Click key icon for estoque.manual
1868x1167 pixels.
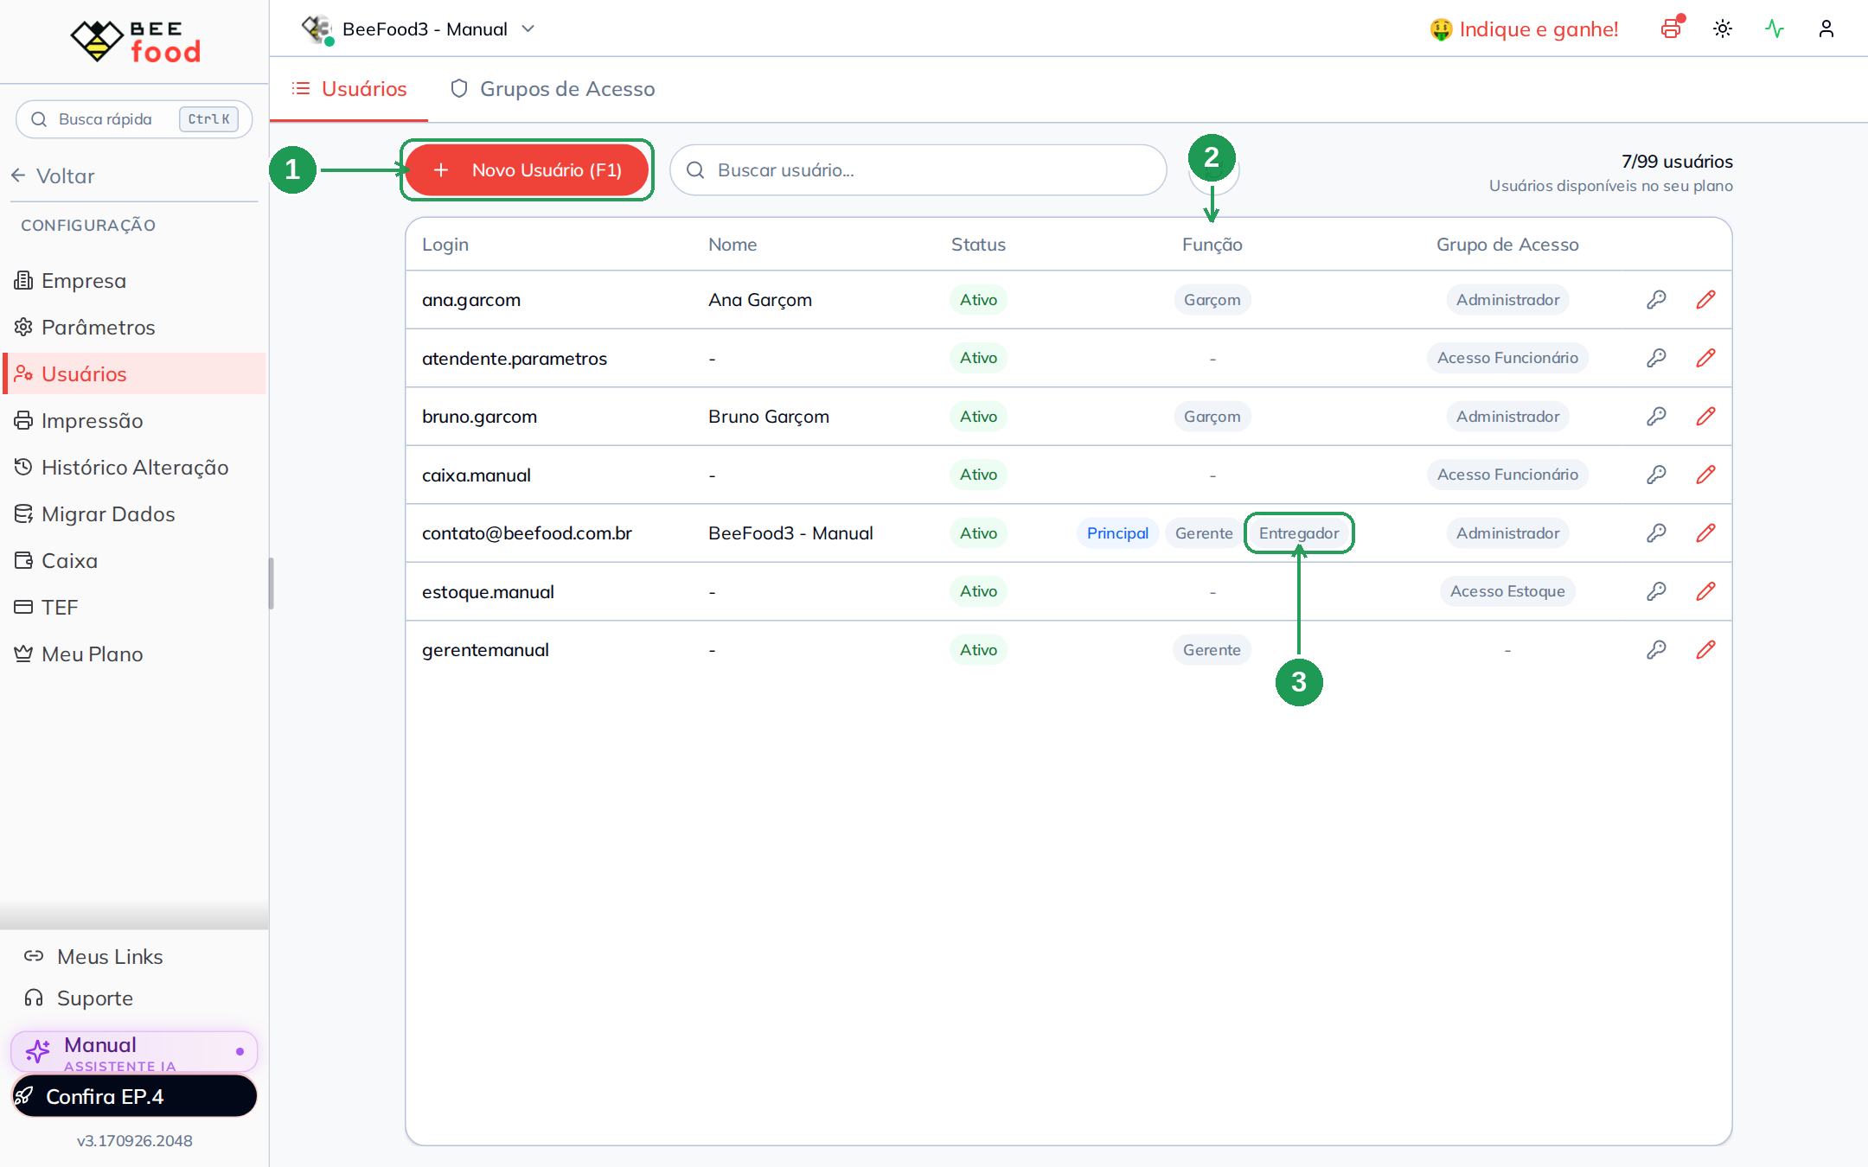tap(1656, 591)
